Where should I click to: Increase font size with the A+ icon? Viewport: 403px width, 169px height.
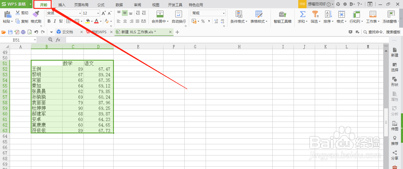pos(104,13)
